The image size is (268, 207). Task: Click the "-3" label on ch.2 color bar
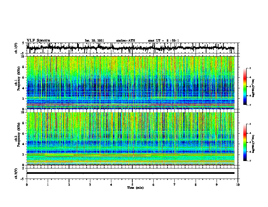click(x=249, y=124)
